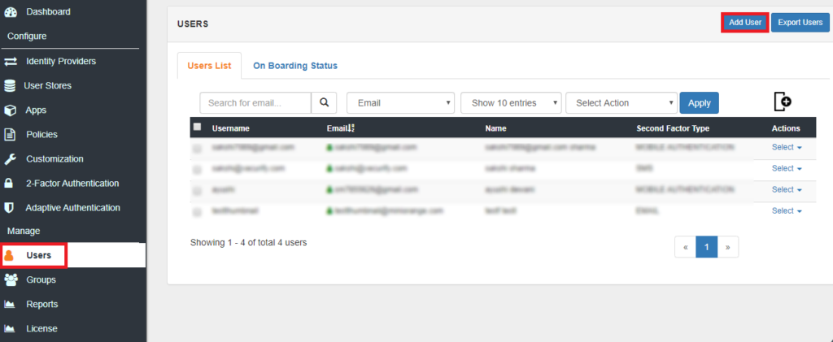The height and width of the screenshot is (342, 833).
Task: Click the import users file-plus icon
Action: (x=783, y=102)
